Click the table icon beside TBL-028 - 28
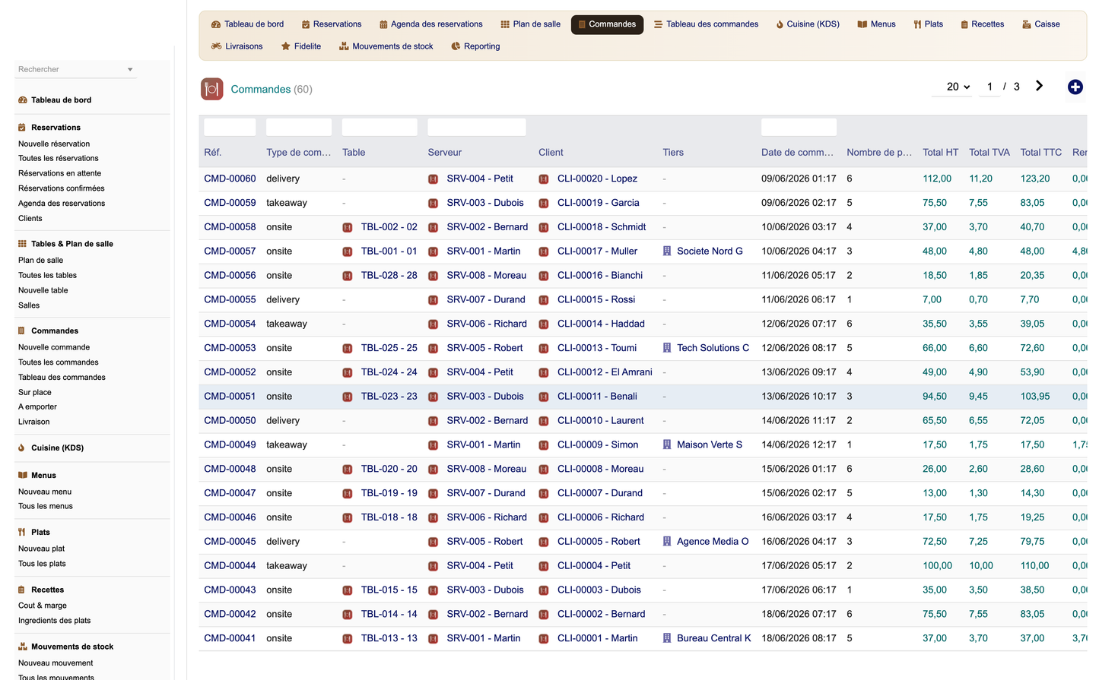The height and width of the screenshot is (680, 1099). (x=348, y=276)
